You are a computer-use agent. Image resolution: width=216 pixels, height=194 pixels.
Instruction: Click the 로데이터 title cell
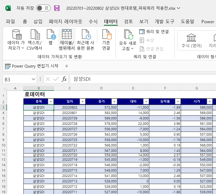[x=39, y=94]
